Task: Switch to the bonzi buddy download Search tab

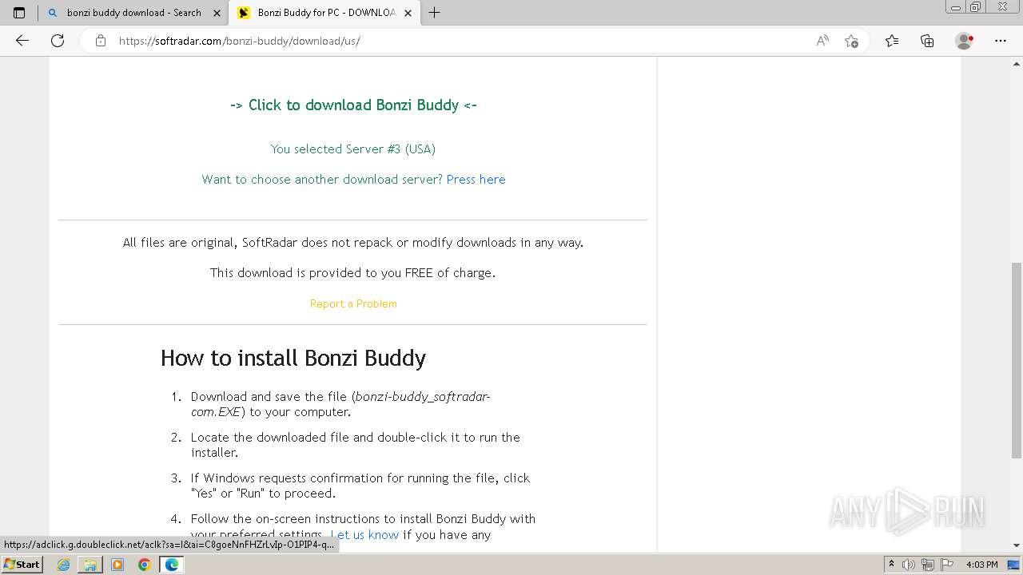Action: coord(133,13)
